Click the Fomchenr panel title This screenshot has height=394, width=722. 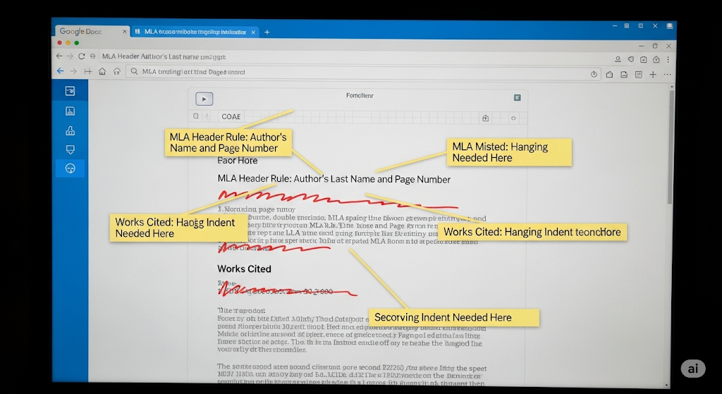(360, 96)
